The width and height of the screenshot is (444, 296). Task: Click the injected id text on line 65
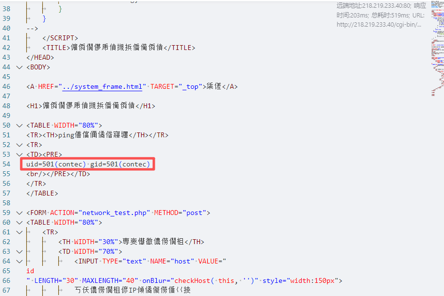[30, 271]
